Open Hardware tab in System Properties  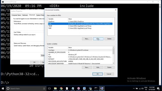(x=25, y=15)
